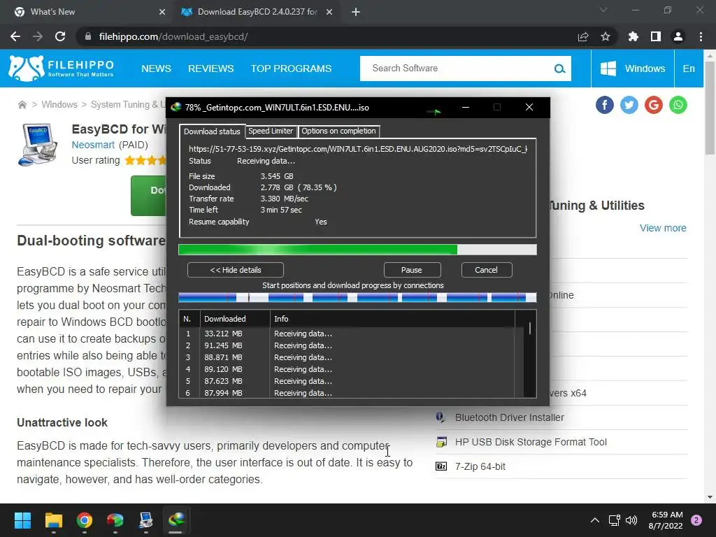This screenshot has width=716, height=537.
Task: Go back using browser back arrow
Action: tap(15, 36)
